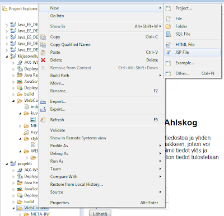Click the Example wizard icon
The image size is (224, 216).
(x=169, y=63)
